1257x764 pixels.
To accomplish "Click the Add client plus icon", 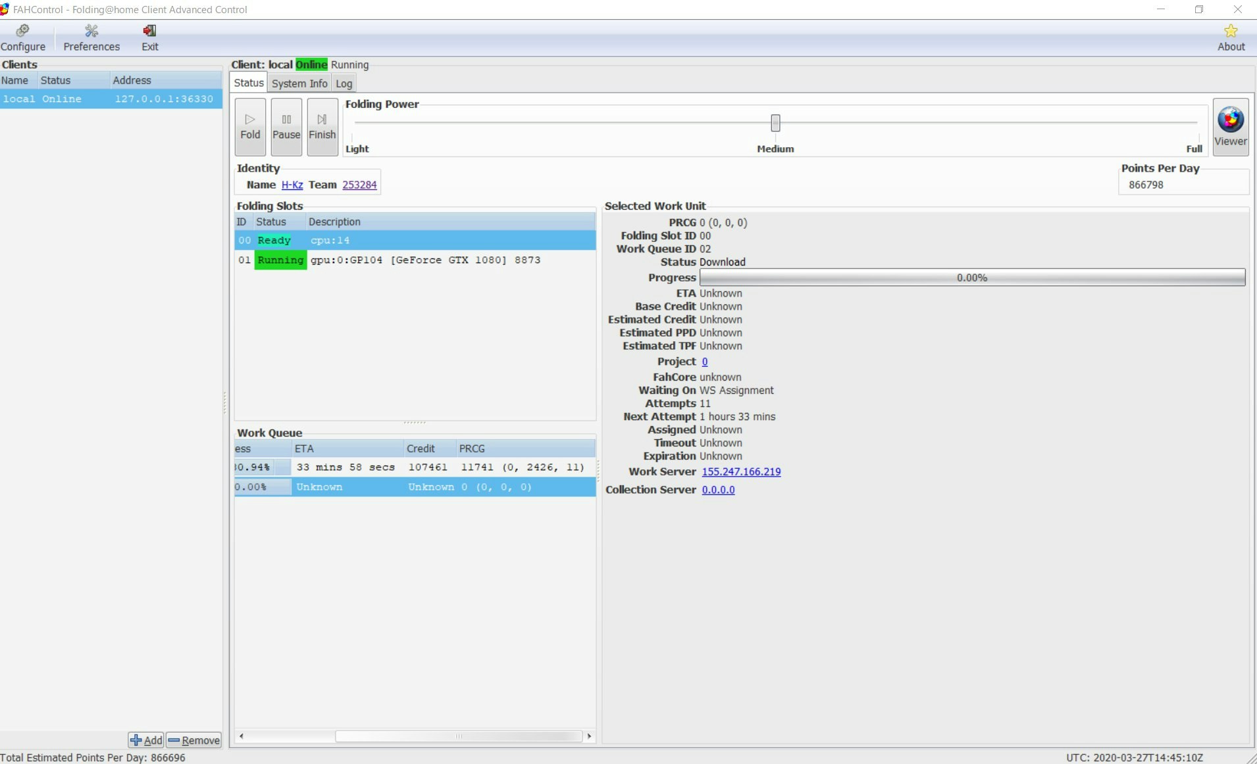I will (146, 740).
